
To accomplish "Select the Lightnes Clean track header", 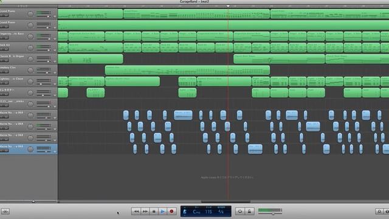I will (29, 82).
